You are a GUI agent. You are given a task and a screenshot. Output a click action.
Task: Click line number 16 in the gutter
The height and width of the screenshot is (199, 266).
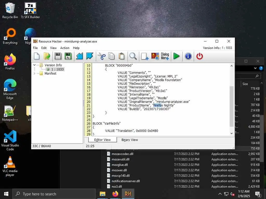[x=89, y=87]
